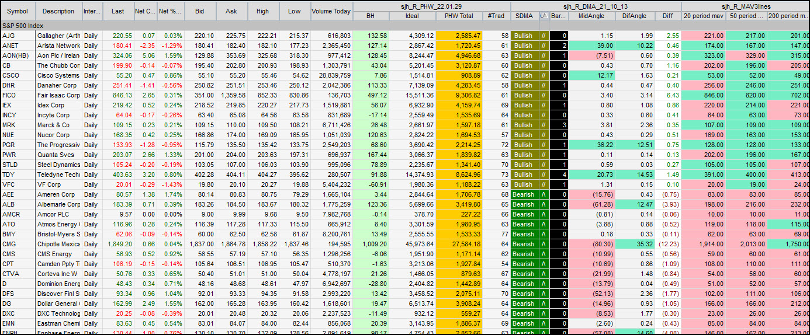Screen dimensions: 810x335
Task: Click the VFC symbol cell
Action: click(18, 184)
